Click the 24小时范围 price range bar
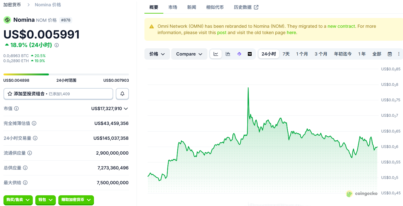This screenshot has height=206, width=403. 66,74
